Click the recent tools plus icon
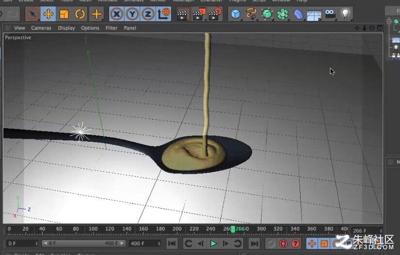 (96, 14)
